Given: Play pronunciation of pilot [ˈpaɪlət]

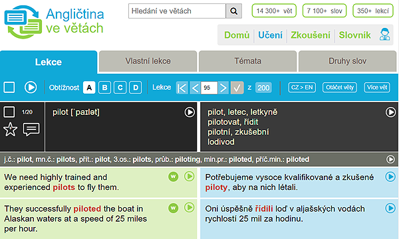Looking at the screenshot, I should click(x=190, y=112).
